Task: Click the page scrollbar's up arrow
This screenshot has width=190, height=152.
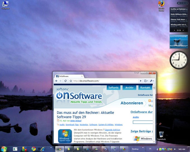Action: [154, 85]
